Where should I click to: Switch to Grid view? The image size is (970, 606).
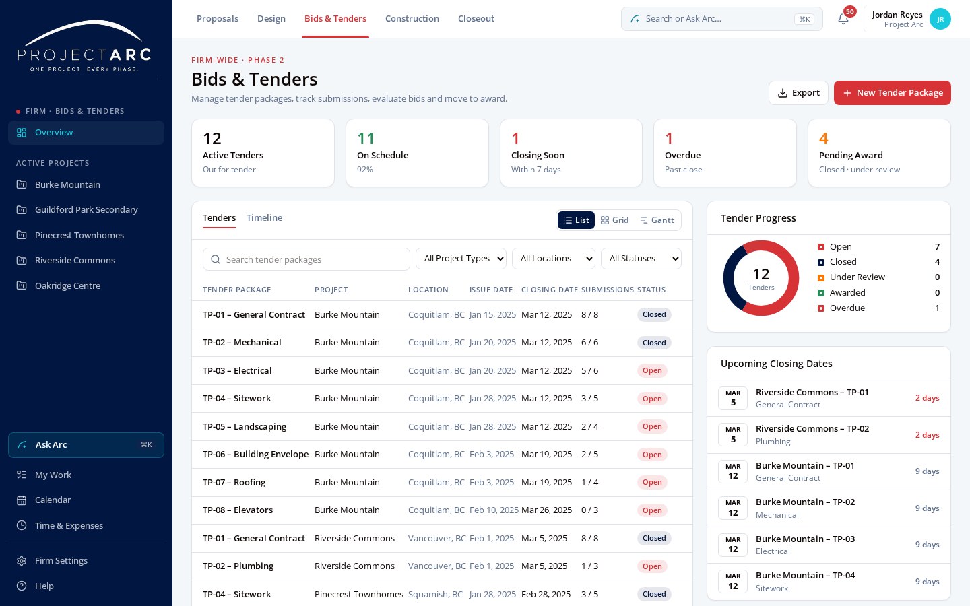click(614, 220)
